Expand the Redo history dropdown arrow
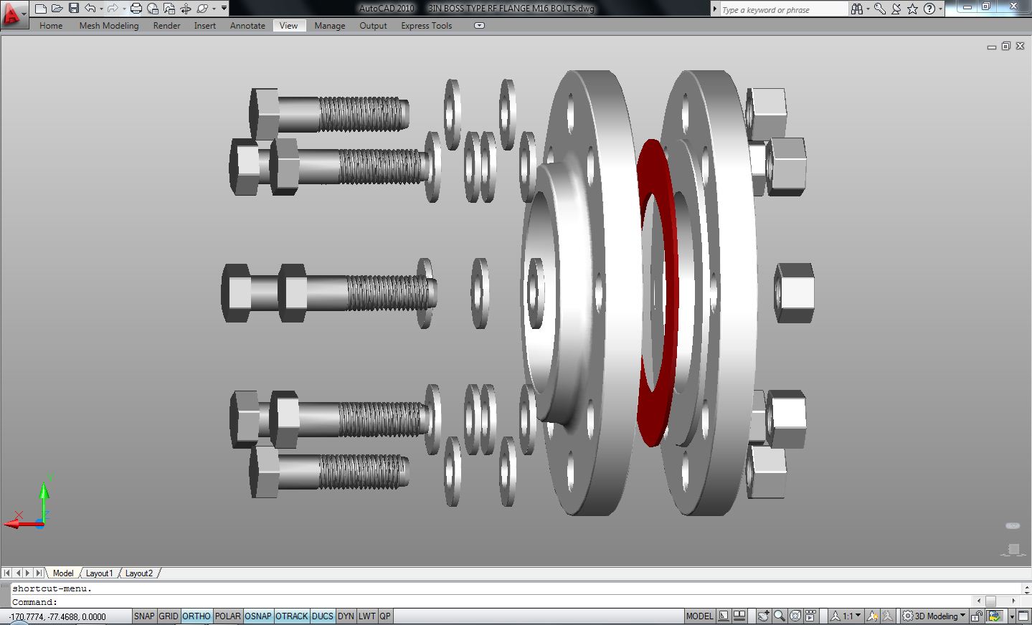 [x=124, y=9]
